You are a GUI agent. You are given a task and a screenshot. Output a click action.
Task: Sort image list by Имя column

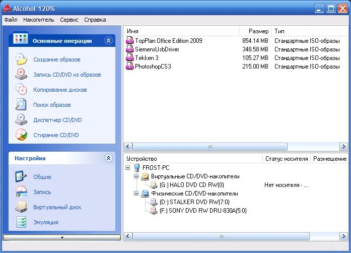tap(181, 31)
